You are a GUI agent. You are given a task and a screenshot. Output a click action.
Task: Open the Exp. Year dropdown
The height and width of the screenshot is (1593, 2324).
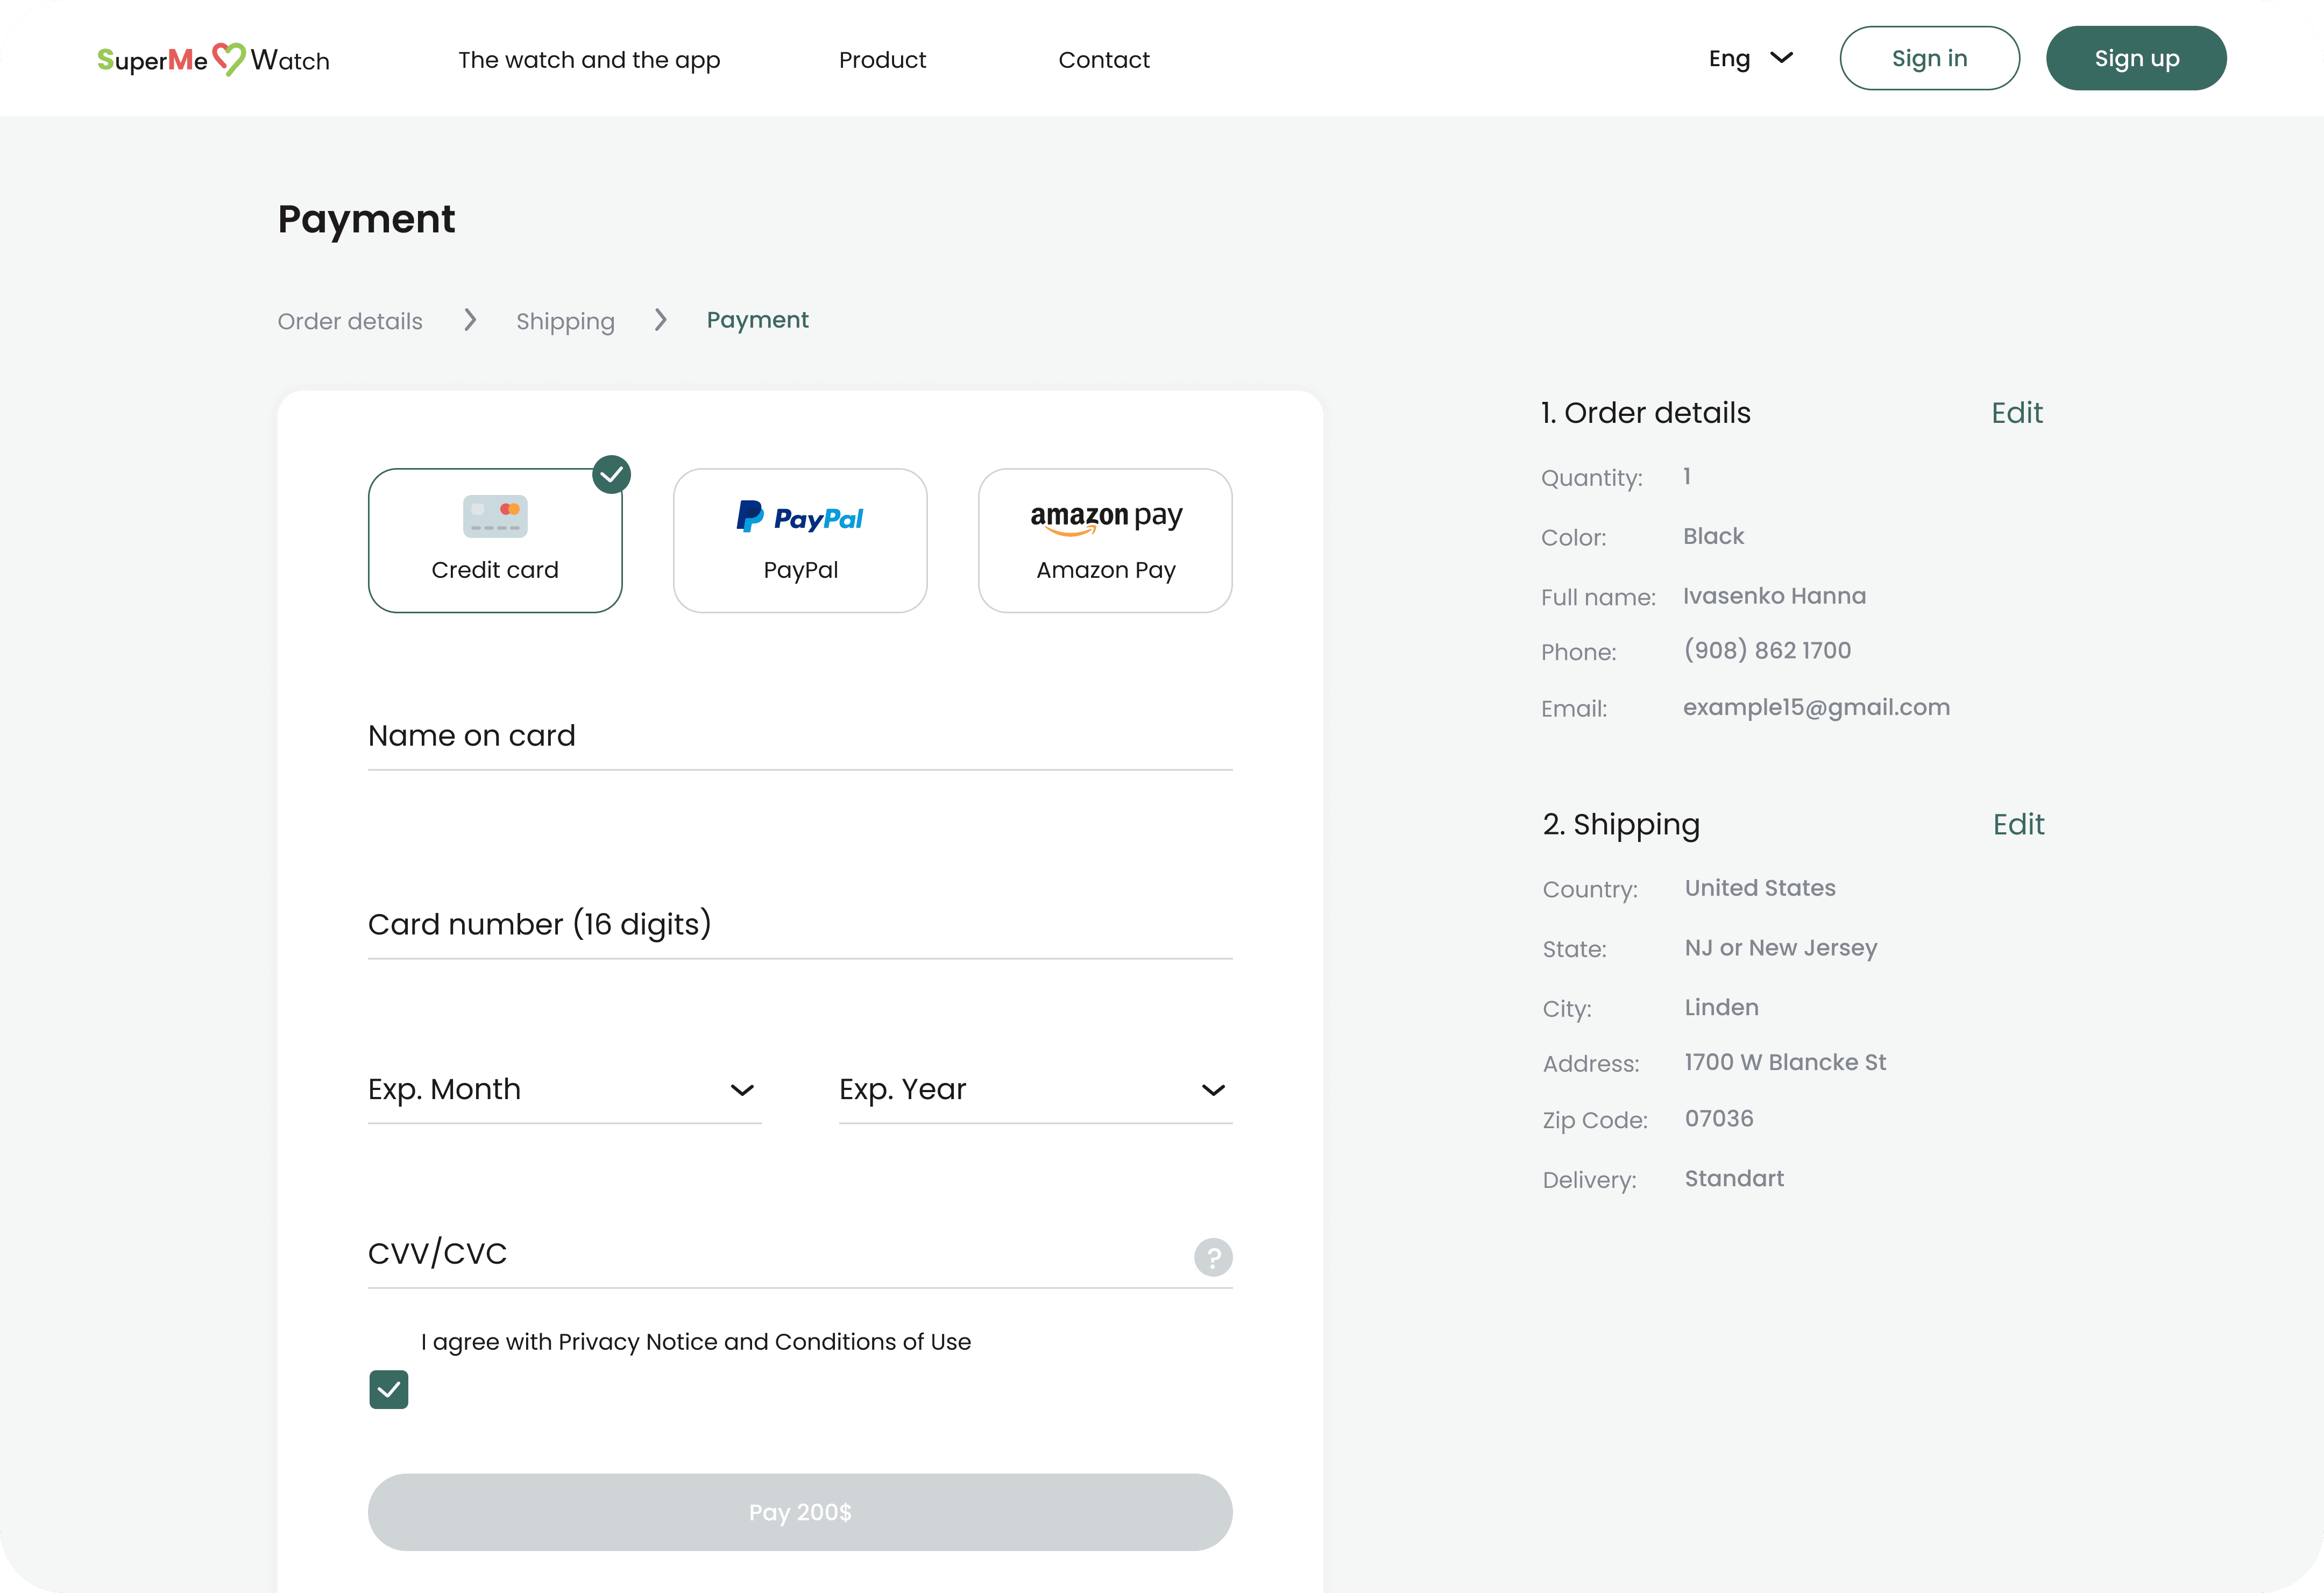tap(1035, 1089)
